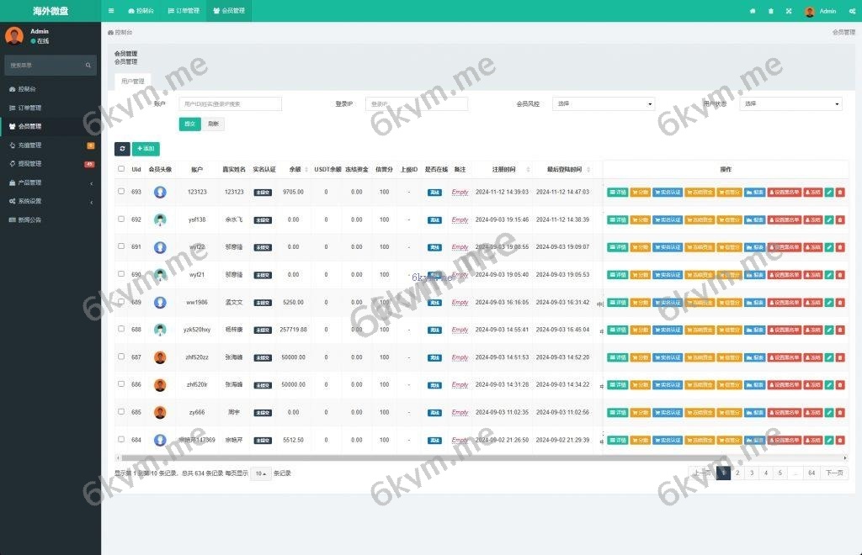Click the hamburger menu toggle icon

click(x=111, y=11)
